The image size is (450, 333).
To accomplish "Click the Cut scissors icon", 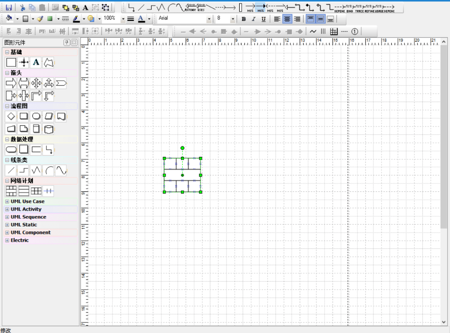I will tap(22, 8).
